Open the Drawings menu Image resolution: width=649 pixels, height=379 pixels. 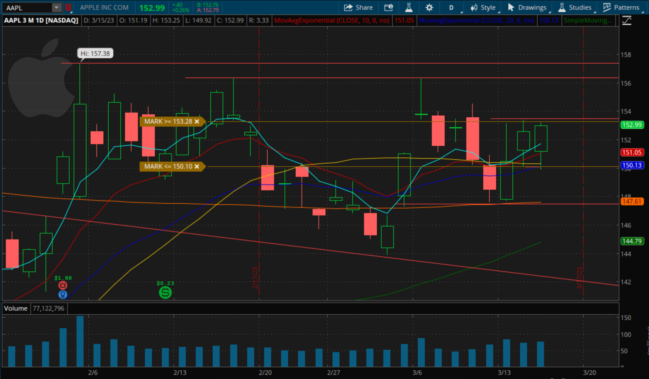(x=527, y=7)
